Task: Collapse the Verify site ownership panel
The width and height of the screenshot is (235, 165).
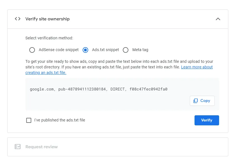Action: point(218,19)
